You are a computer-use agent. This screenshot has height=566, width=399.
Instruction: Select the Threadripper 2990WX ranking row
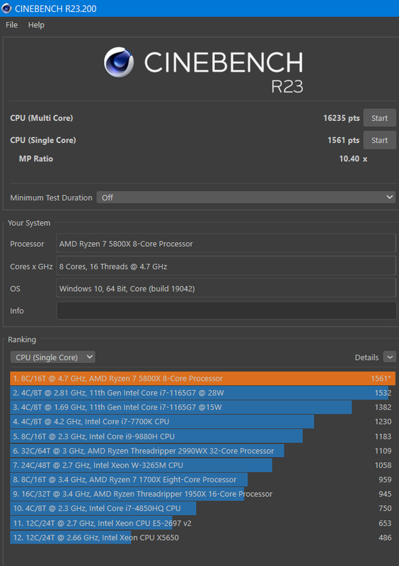pyautogui.click(x=202, y=451)
